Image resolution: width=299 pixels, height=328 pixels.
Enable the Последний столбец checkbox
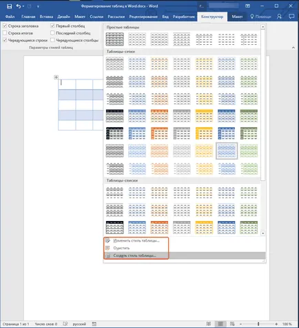[x=52, y=33]
